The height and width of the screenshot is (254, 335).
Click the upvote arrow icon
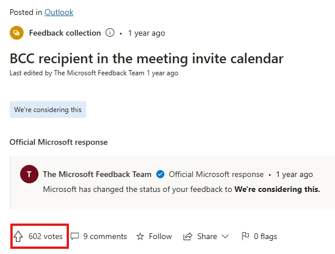(x=18, y=237)
